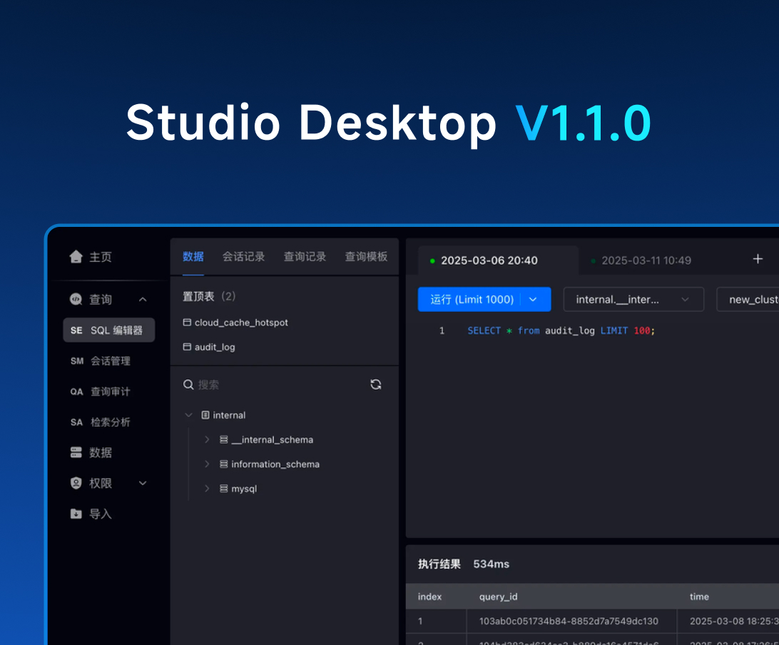This screenshot has width=779, height=645.
Task: Switch to the 查询记录 tab
Action: pos(305,256)
